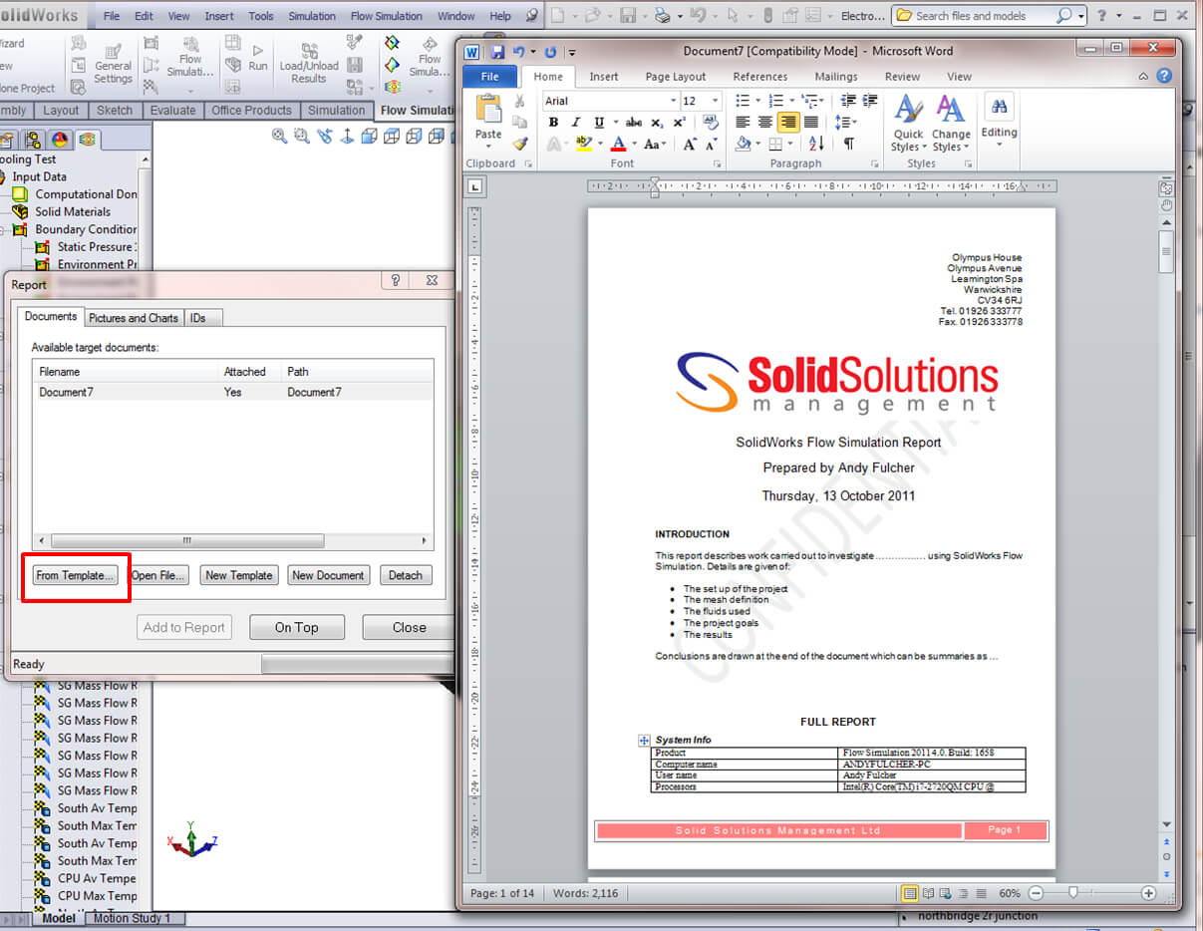This screenshot has height=931, width=1203.
Task: Click the Superscript icon
Action: coord(679,123)
